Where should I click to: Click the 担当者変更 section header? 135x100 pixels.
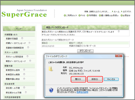[19, 84]
